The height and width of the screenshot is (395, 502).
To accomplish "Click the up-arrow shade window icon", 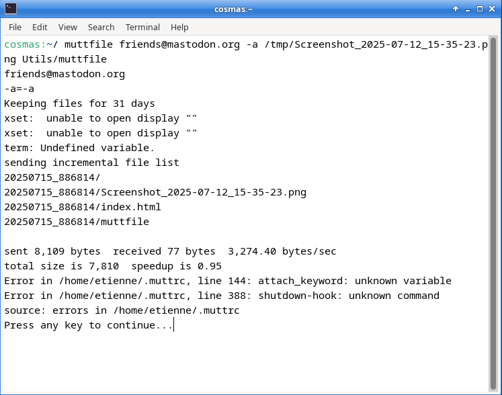I will pyautogui.click(x=455, y=9).
